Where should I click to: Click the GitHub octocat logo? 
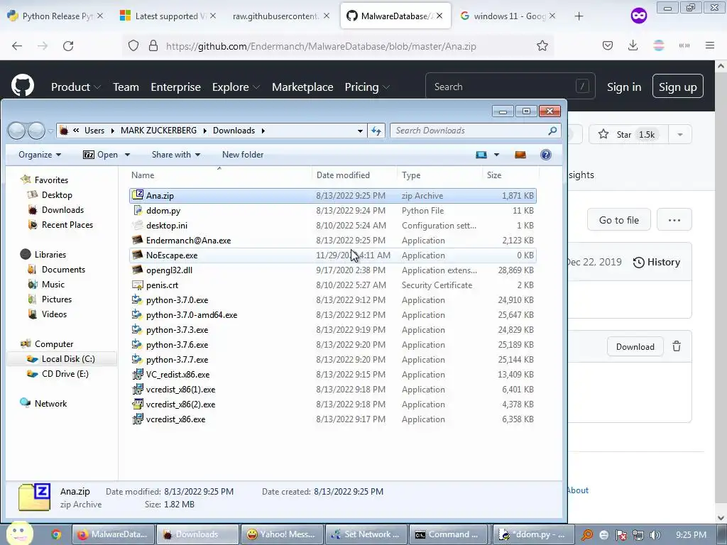[x=23, y=86]
